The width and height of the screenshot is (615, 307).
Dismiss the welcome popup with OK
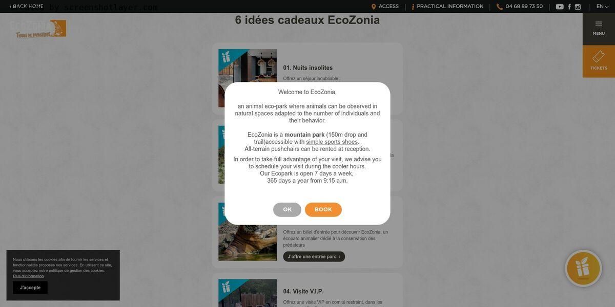point(287,210)
